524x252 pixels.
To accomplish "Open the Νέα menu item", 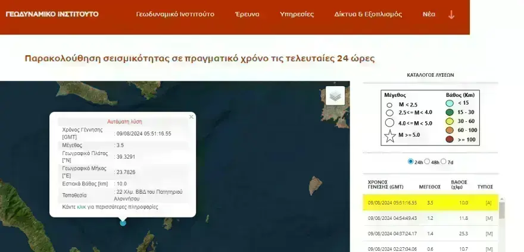I will click(429, 14).
